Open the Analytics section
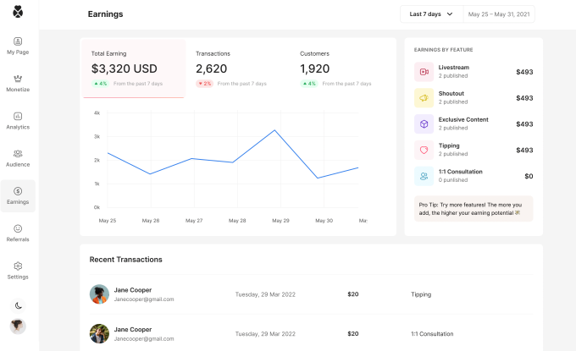Image resolution: width=576 pixels, height=351 pixels. click(19, 120)
